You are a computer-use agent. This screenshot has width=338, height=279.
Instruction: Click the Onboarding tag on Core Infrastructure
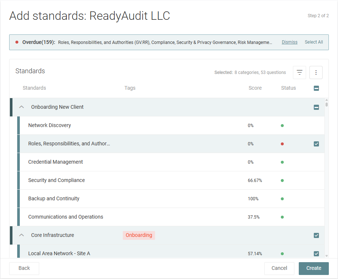[139, 235]
